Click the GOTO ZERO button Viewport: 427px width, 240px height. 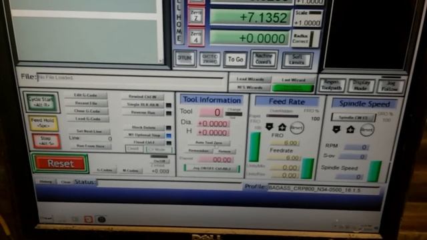coord(209,59)
